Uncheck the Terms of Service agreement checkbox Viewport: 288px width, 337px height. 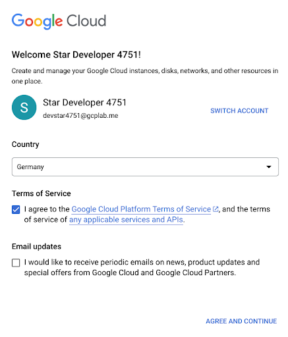[16, 209]
